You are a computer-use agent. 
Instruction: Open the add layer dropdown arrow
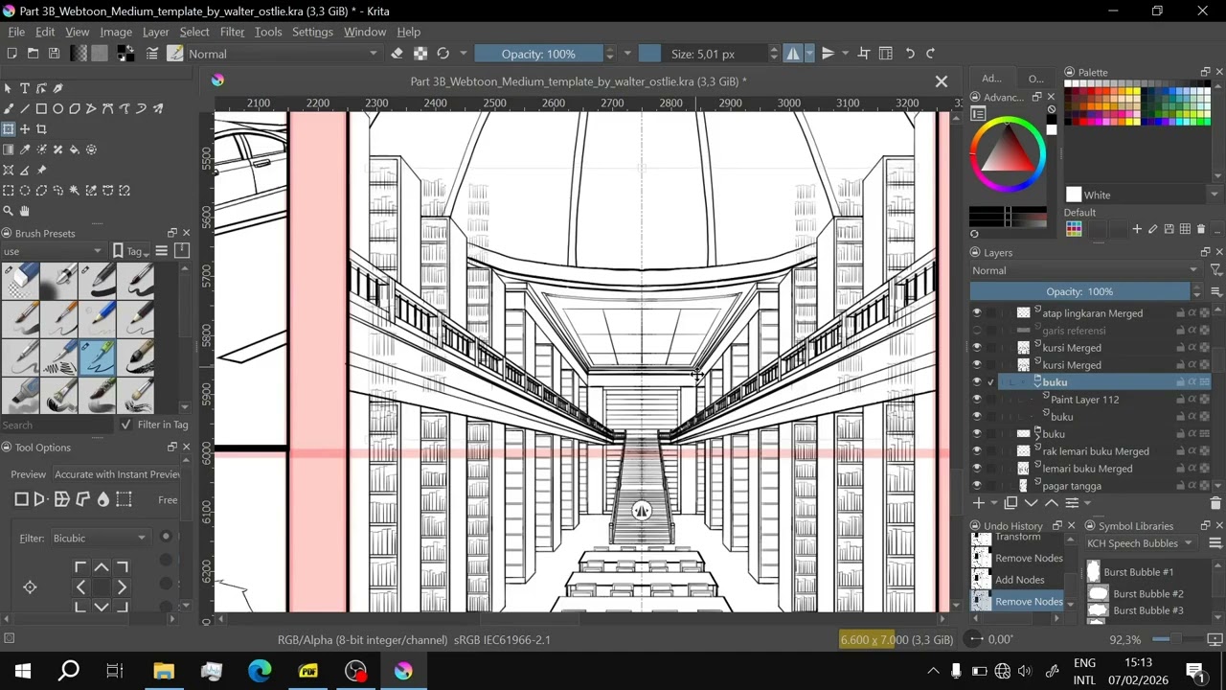[x=992, y=503]
